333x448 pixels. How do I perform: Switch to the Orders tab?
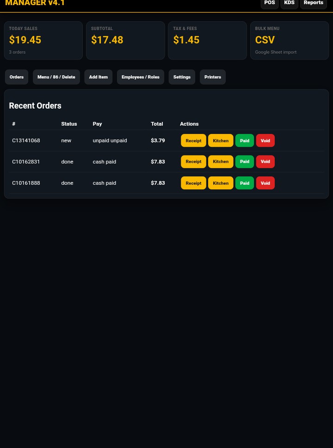click(x=17, y=77)
